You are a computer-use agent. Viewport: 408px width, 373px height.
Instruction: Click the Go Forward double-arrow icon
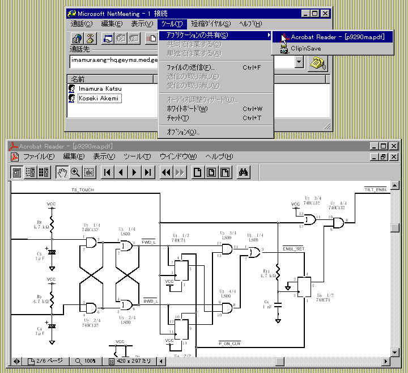180,172
